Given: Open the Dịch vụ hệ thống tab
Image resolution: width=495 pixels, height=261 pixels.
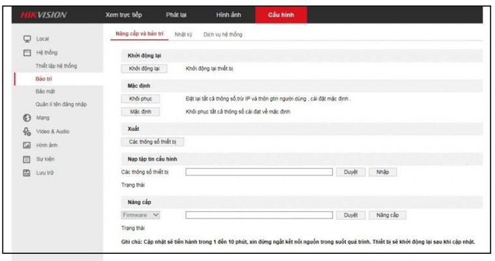Looking at the screenshot, I should click(223, 34).
